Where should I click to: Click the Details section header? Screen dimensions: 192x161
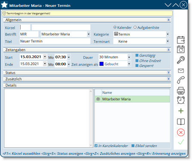coord(87,85)
